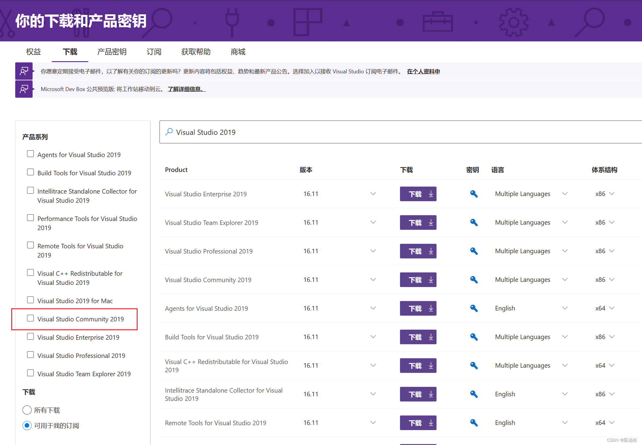The height and width of the screenshot is (445, 642).
Task: Open the 了解详细信息 link
Action: coord(187,89)
